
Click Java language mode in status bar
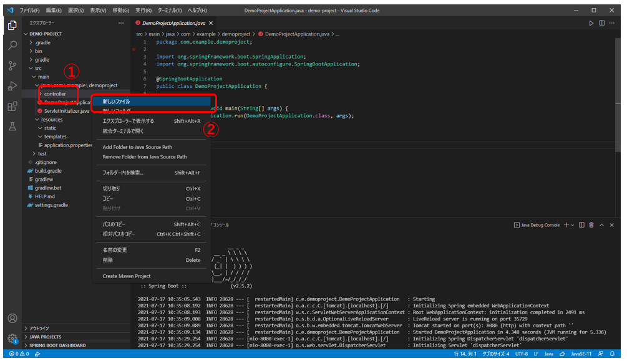(549, 354)
